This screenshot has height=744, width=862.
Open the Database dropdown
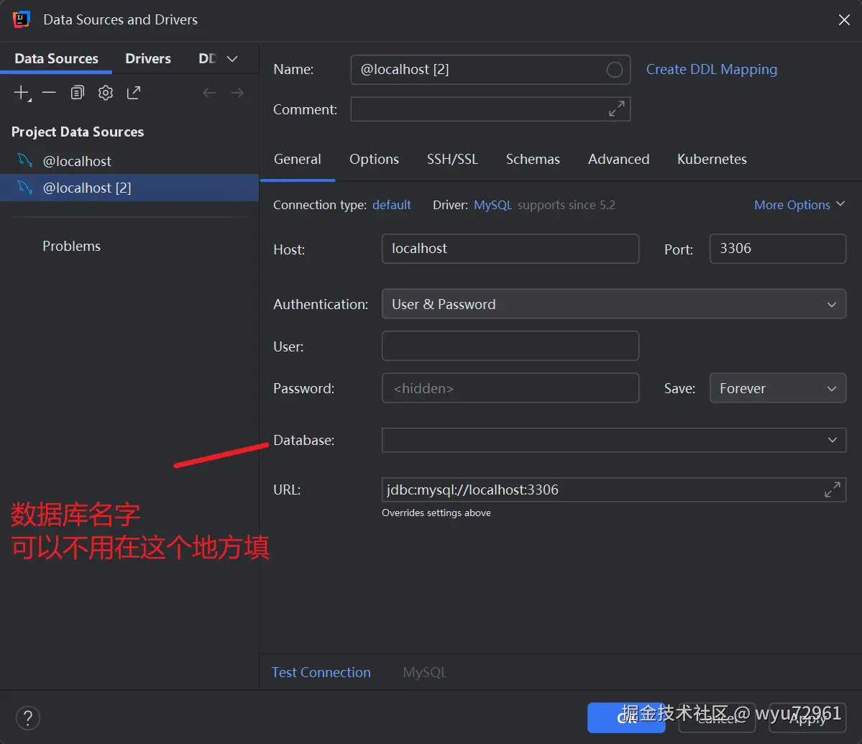point(613,440)
